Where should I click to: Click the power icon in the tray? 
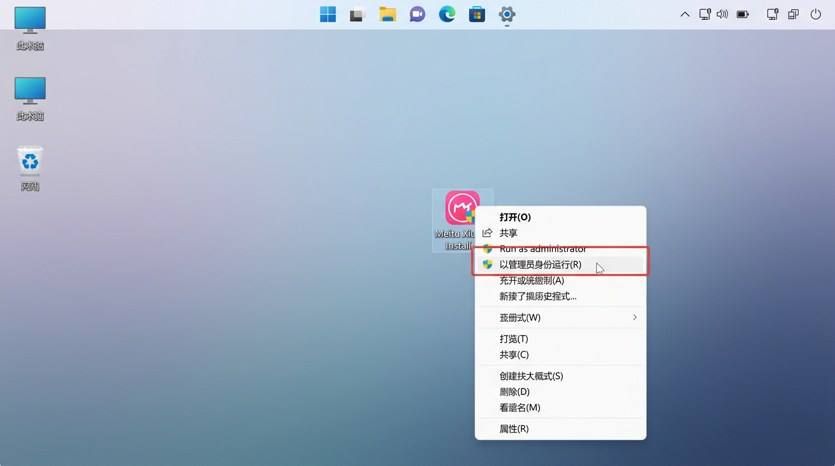tap(816, 15)
